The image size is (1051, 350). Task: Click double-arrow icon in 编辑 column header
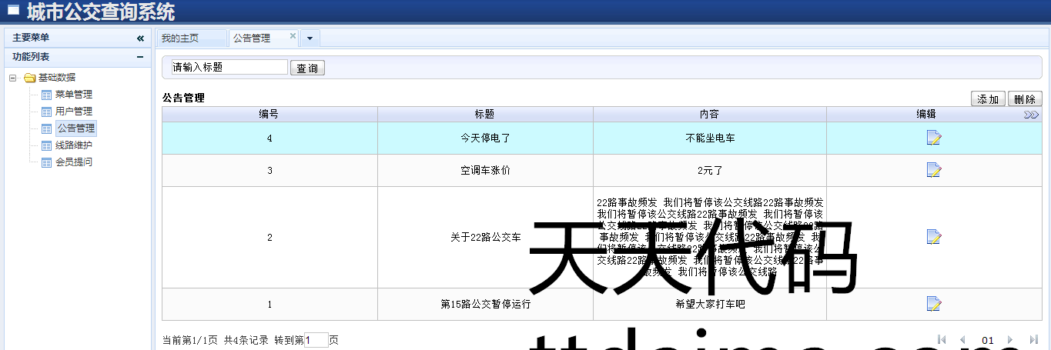pyautogui.click(x=1031, y=115)
